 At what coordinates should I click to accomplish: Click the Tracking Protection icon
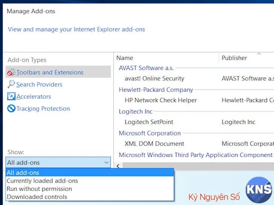tap(11, 108)
